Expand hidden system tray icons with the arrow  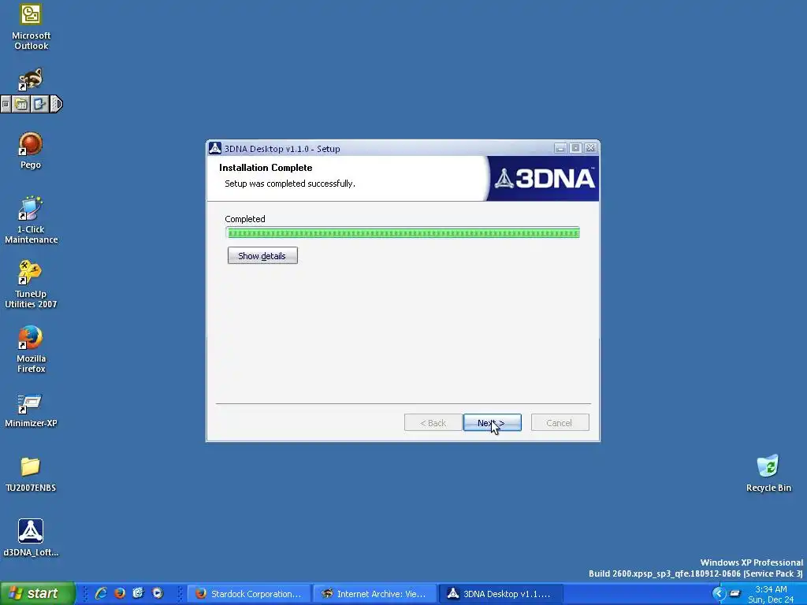tap(719, 594)
